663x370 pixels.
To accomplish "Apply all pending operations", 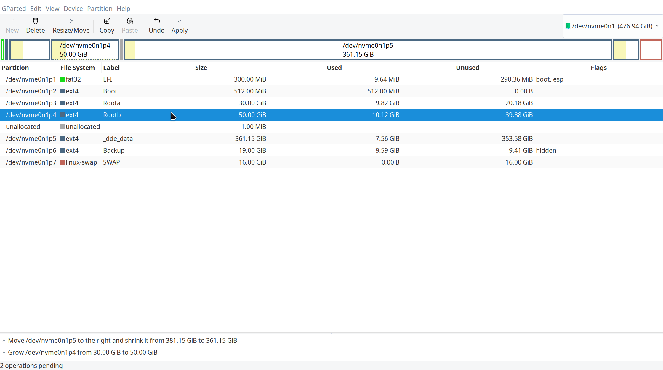I will pos(180,26).
